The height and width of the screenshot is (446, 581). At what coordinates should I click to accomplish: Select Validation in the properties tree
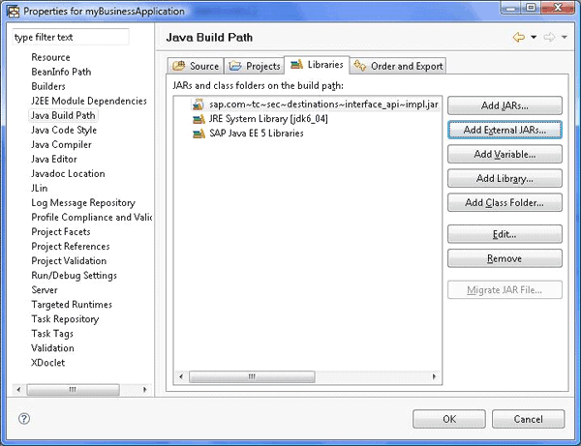tap(52, 348)
